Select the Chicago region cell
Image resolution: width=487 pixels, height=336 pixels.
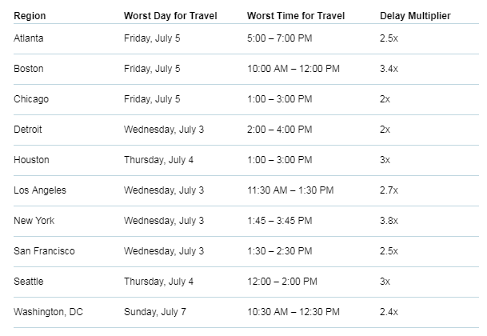point(31,99)
